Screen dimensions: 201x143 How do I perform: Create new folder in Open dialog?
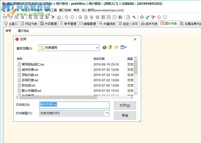click(116, 47)
